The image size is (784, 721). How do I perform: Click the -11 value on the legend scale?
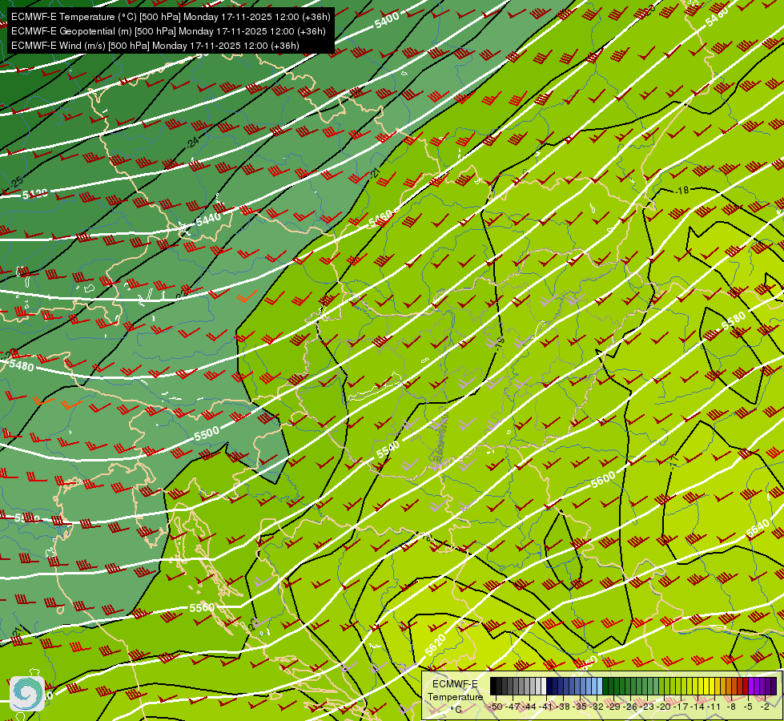coord(715,707)
